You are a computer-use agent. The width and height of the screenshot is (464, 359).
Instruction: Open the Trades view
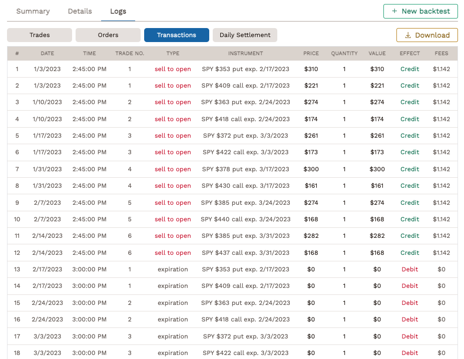pyautogui.click(x=39, y=35)
